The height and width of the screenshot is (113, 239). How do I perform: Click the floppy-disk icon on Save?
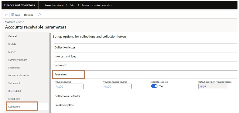pyautogui.click(x=13, y=15)
